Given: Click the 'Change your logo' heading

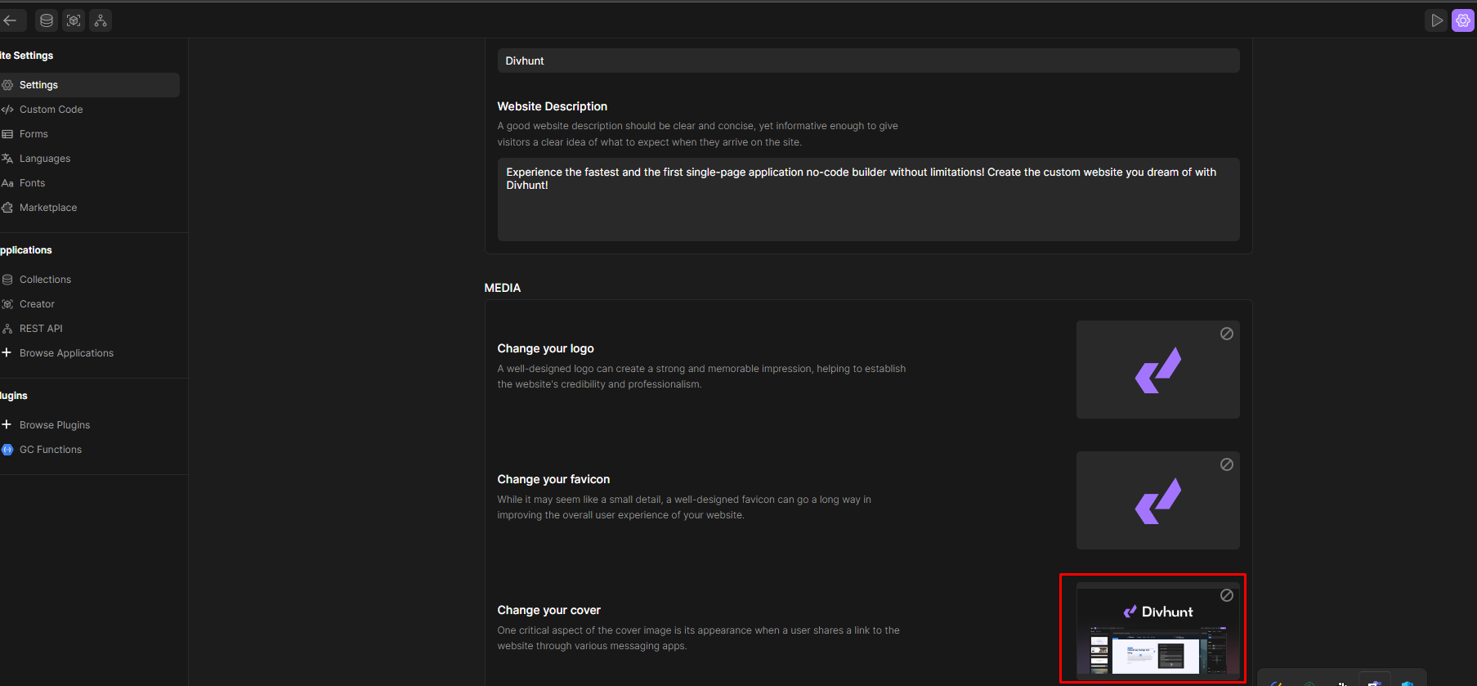Looking at the screenshot, I should tap(545, 348).
